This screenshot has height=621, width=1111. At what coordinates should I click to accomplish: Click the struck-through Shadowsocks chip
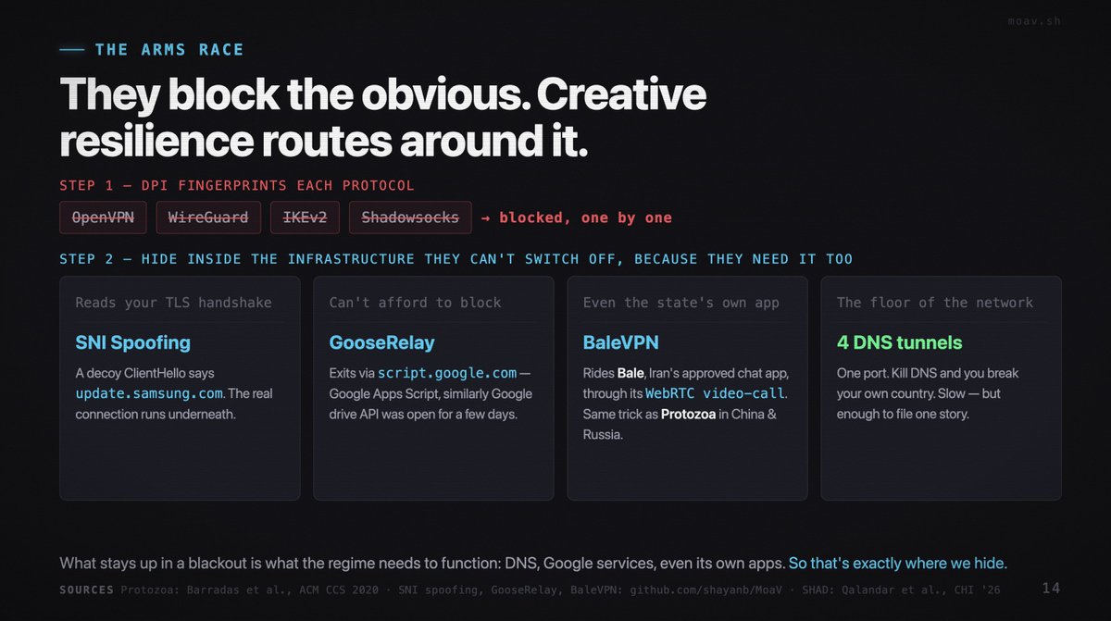tap(410, 218)
